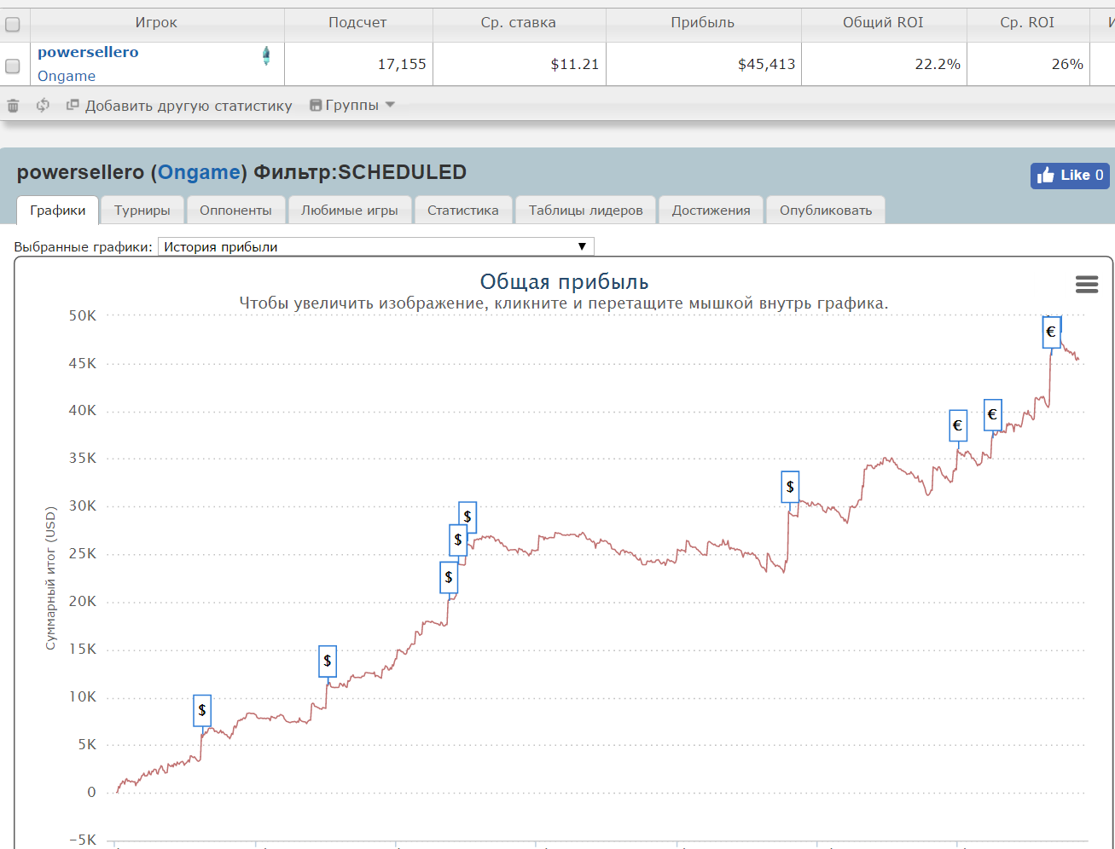
Task: Click the powersellero player badge icon
Action: pos(266,56)
